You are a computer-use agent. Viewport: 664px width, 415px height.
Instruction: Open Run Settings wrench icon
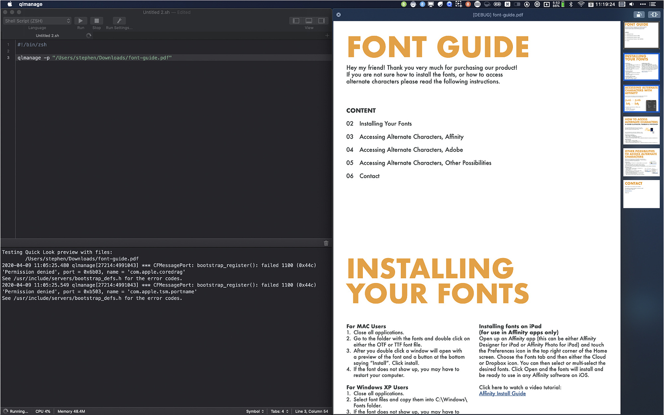click(119, 21)
